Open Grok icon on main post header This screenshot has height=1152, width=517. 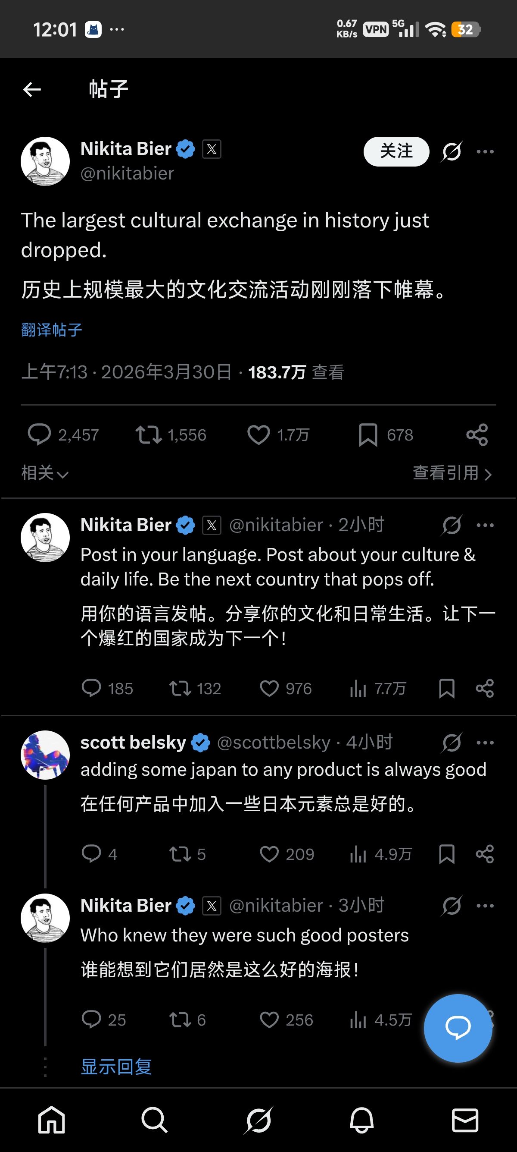[452, 151]
